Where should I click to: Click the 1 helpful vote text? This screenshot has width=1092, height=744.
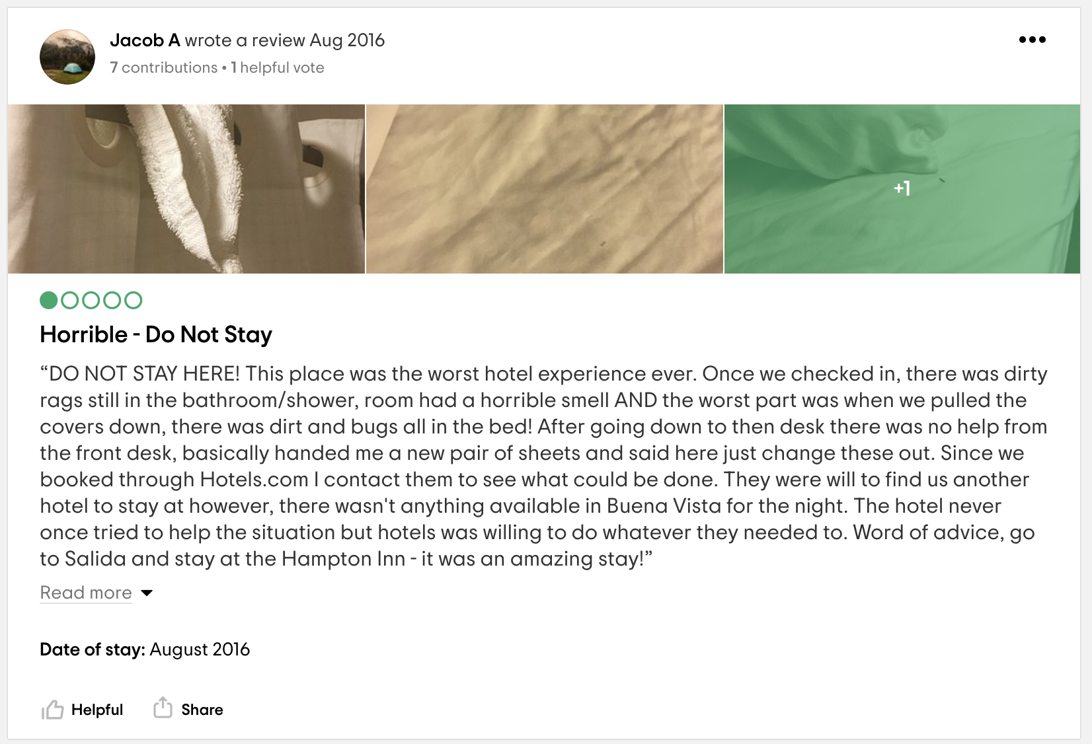click(278, 67)
